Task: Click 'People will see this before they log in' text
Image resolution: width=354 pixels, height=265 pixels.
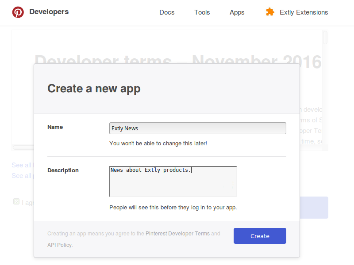Action: (173, 207)
